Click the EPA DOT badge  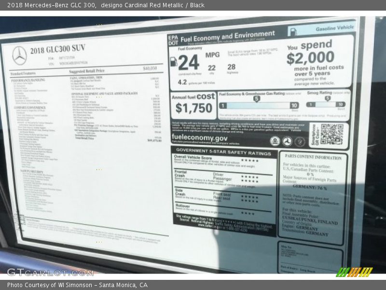coord(173,40)
